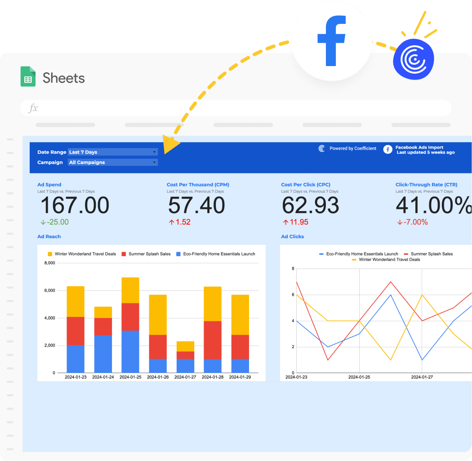Click inside the formula bar

coord(236,108)
